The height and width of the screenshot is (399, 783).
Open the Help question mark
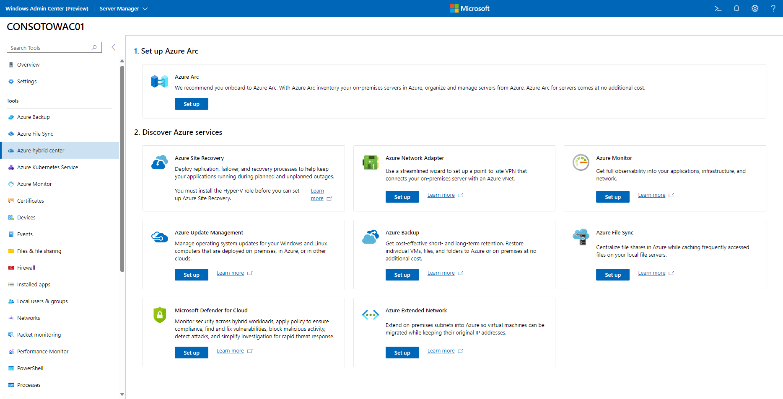pyautogui.click(x=774, y=8)
